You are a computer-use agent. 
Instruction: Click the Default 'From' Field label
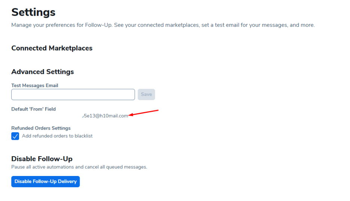click(x=33, y=109)
